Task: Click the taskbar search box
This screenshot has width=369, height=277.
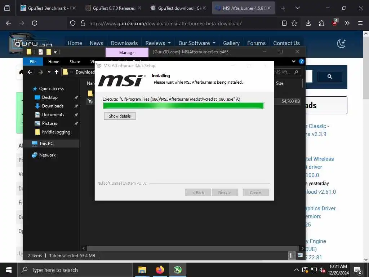Action: [75, 270]
